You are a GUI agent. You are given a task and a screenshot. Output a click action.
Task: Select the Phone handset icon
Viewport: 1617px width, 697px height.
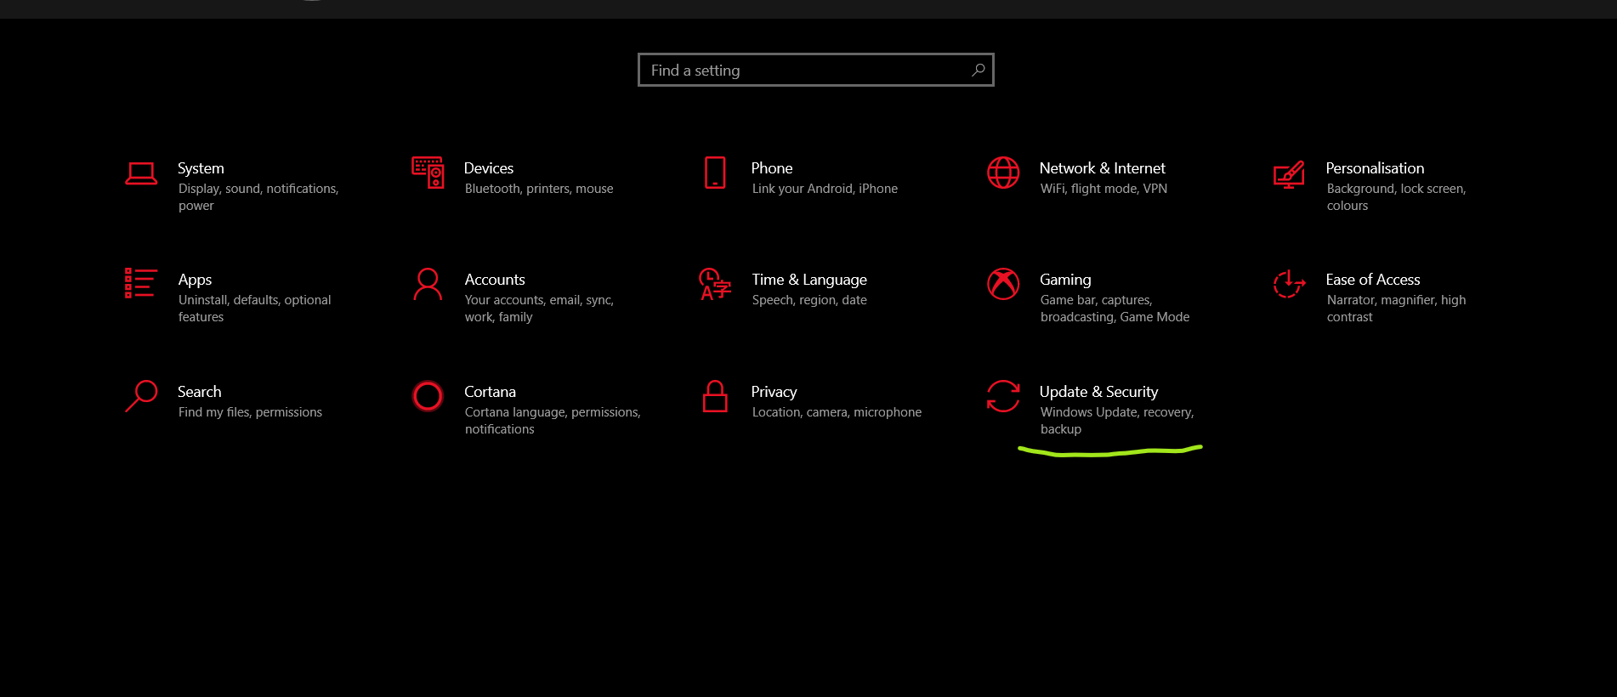click(715, 173)
